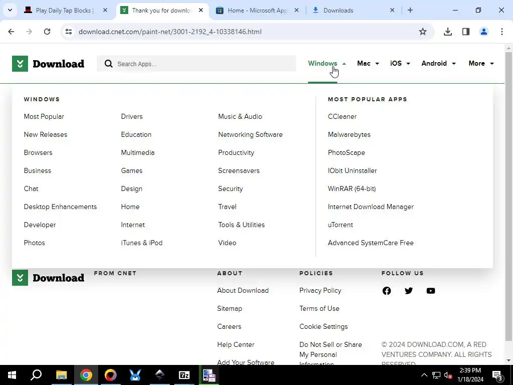Switch to Chrome in the taskbar
The height and width of the screenshot is (385, 513).
86,375
